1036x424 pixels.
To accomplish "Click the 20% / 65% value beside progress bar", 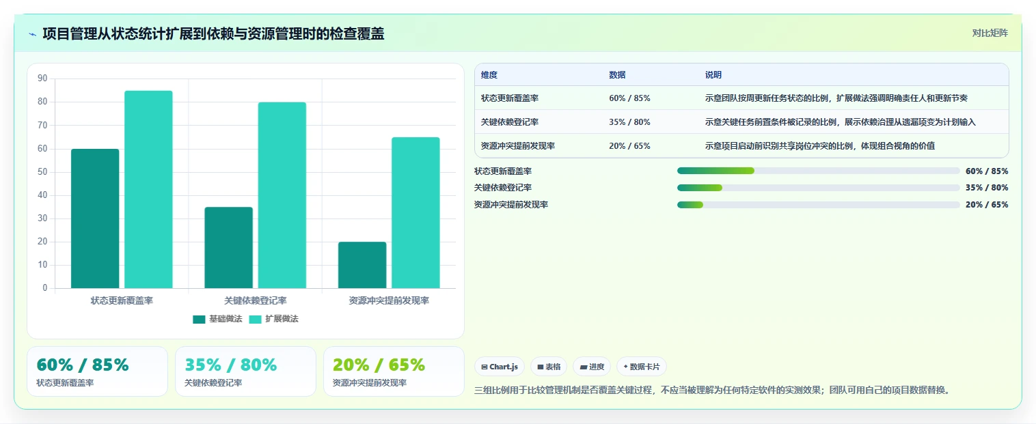I will pos(987,205).
